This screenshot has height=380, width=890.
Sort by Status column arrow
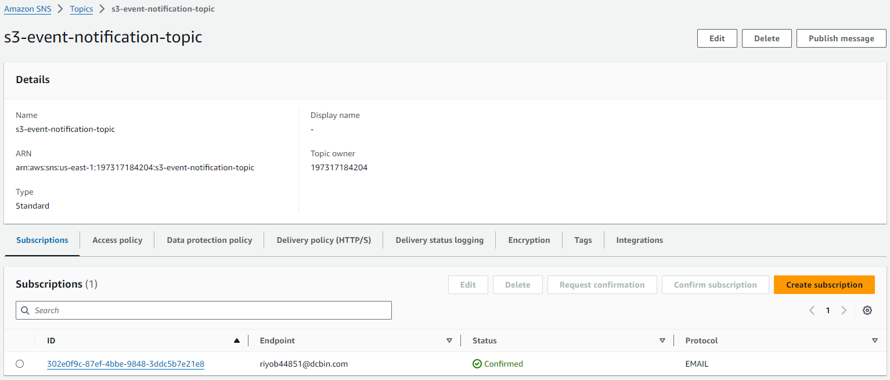tap(662, 340)
